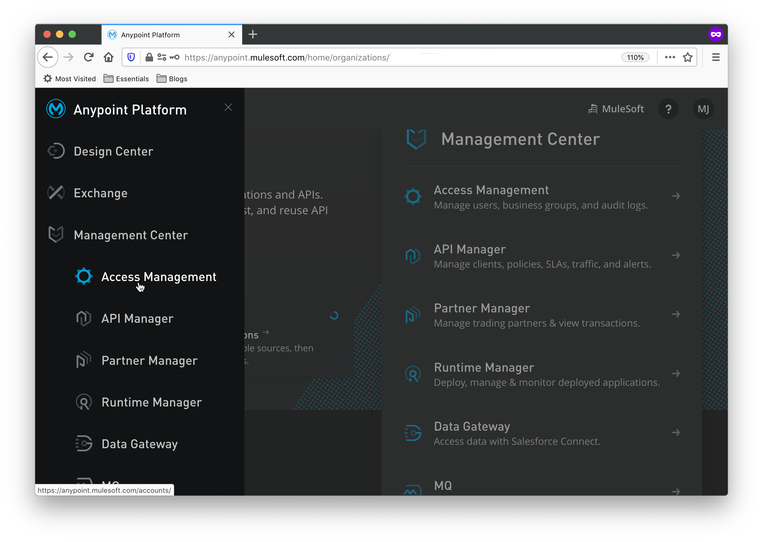Open the browser hamburger menu
The width and height of the screenshot is (763, 542).
click(x=716, y=57)
